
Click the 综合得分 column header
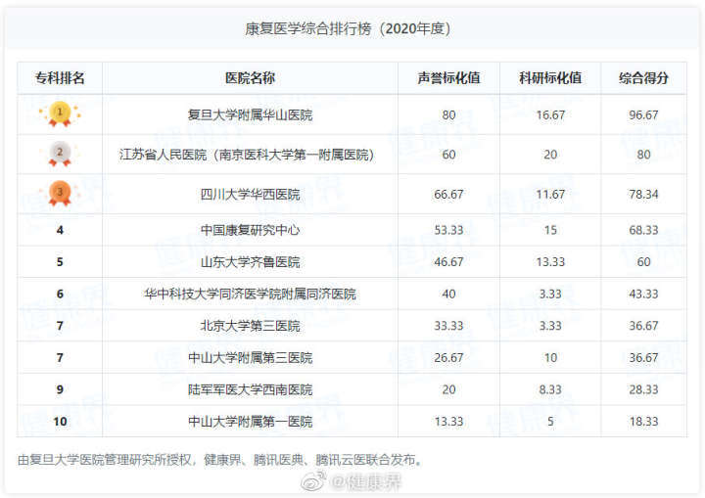(643, 78)
